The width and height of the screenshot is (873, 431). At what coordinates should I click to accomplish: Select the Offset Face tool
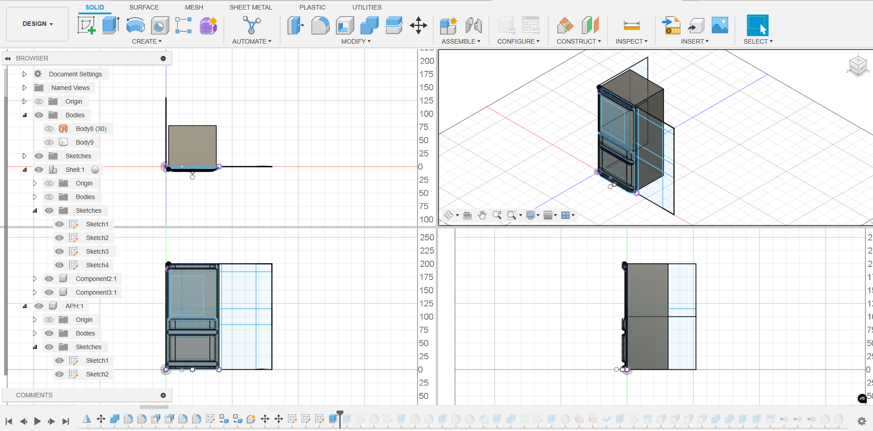click(x=394, y=25)
